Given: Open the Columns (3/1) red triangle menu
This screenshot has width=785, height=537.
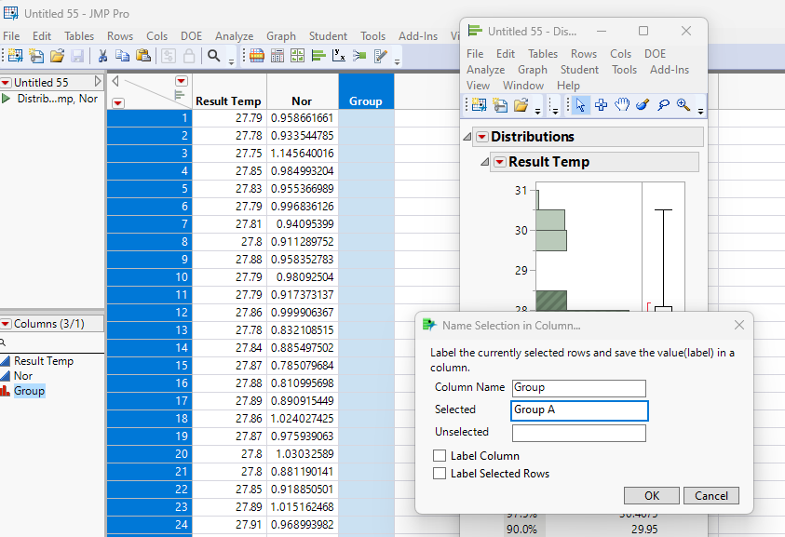Looking at the screenshot, I should [x=6, y=324].
